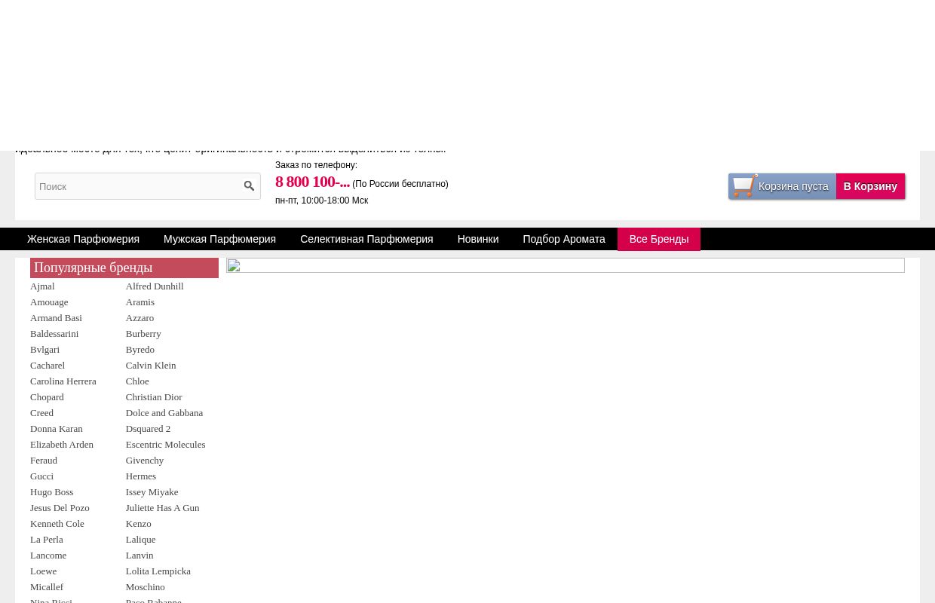Go to Carolina Herrera perfumes
This screenshot has width=935, height=603.
point(63,381)
